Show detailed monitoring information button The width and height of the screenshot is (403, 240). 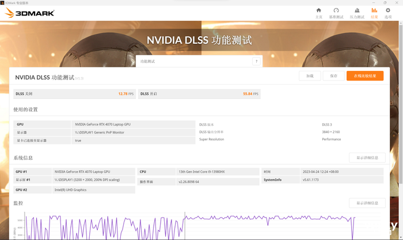[367, 203]
